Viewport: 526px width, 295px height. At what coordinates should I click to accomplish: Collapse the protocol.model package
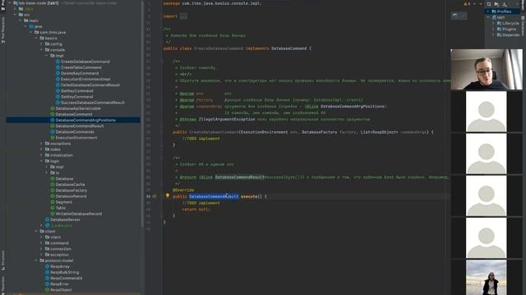[x=36, y=261]
